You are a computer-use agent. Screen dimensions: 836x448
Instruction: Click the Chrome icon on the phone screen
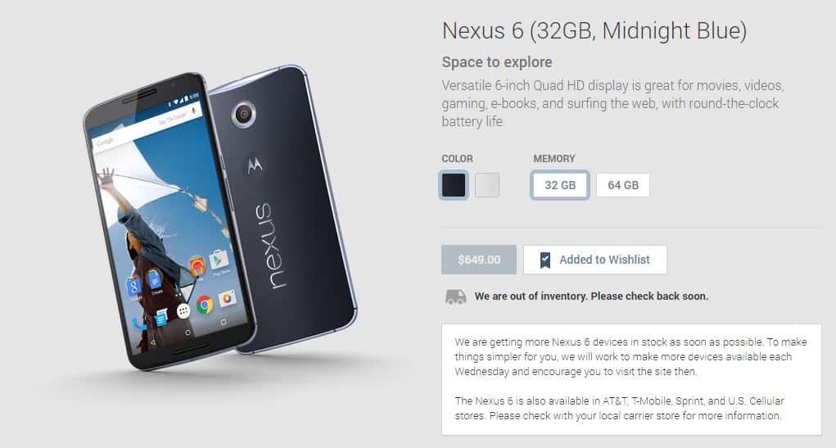pos(205,305)
